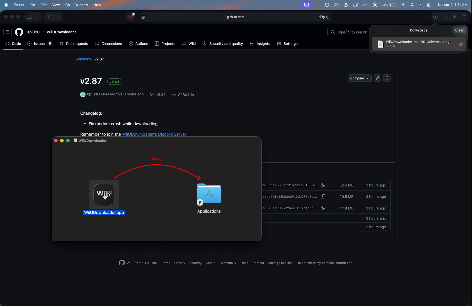The height and width of the screenshot is (306, 472).
Task: Open the Go menu in the menu bar
Action: 67,5
